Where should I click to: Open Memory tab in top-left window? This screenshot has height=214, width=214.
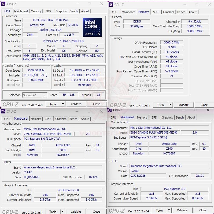[x=36, y=11]
